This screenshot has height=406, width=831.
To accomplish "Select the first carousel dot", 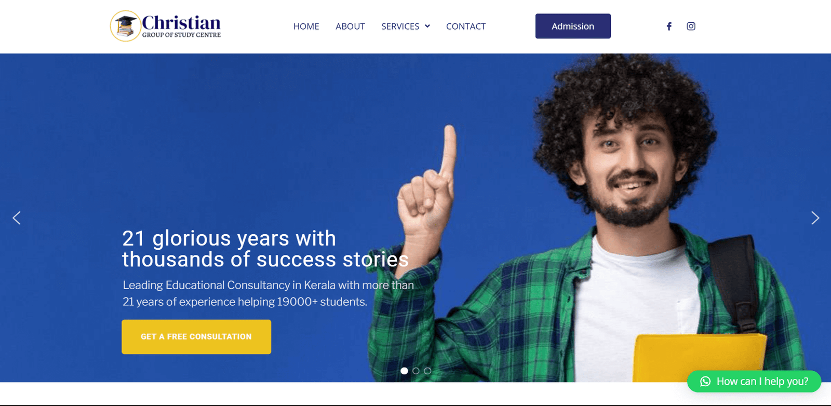I will click(x=404, y=371).
